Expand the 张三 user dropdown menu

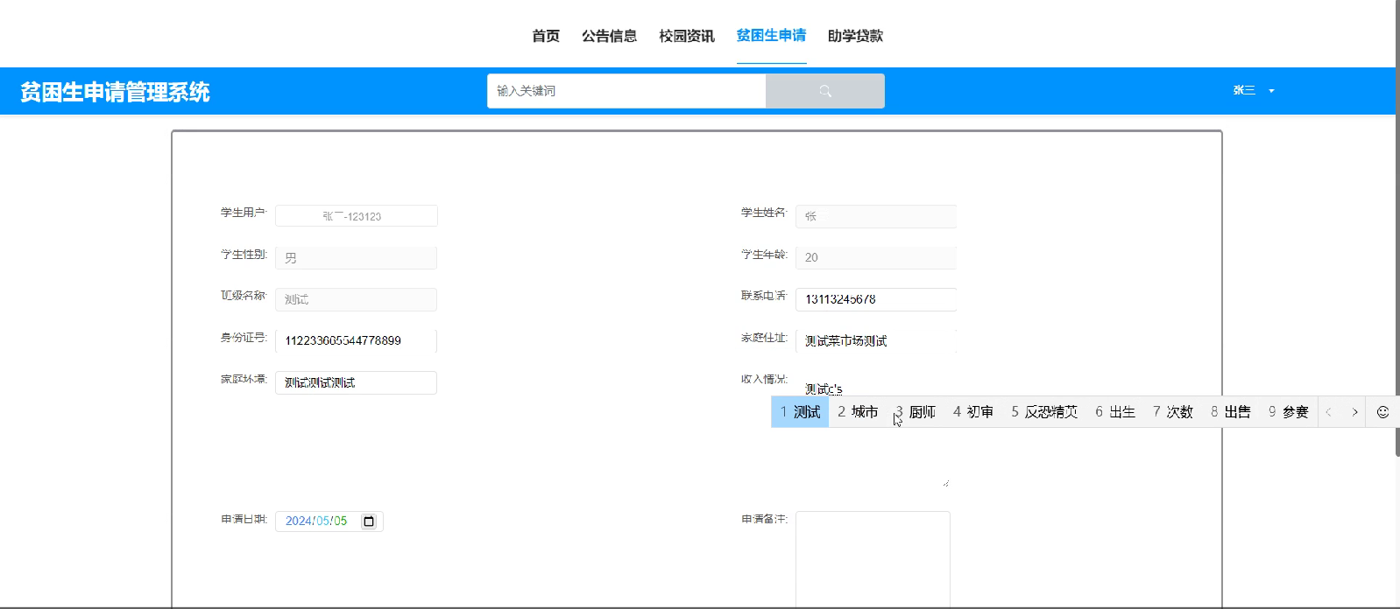(x=1254, y=91)
